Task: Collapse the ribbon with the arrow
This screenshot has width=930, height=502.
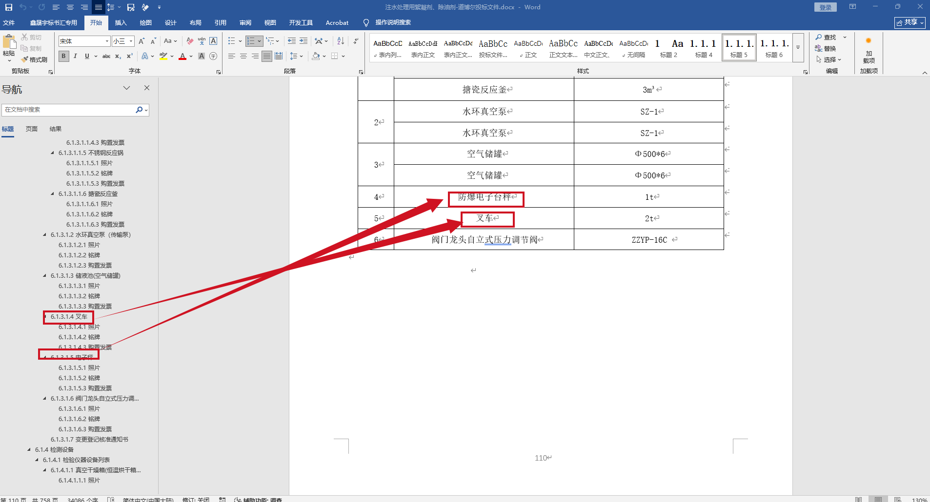Action: point(925,73)
